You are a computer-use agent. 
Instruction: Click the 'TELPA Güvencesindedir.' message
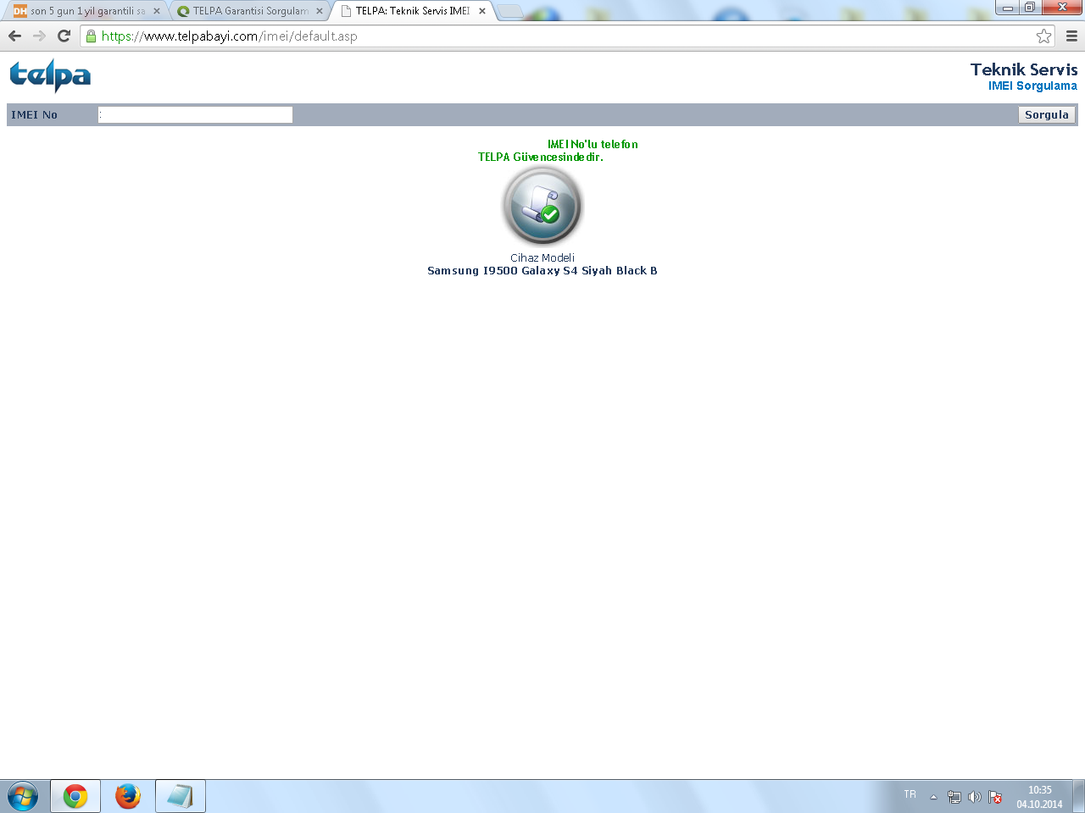(541, 157)
